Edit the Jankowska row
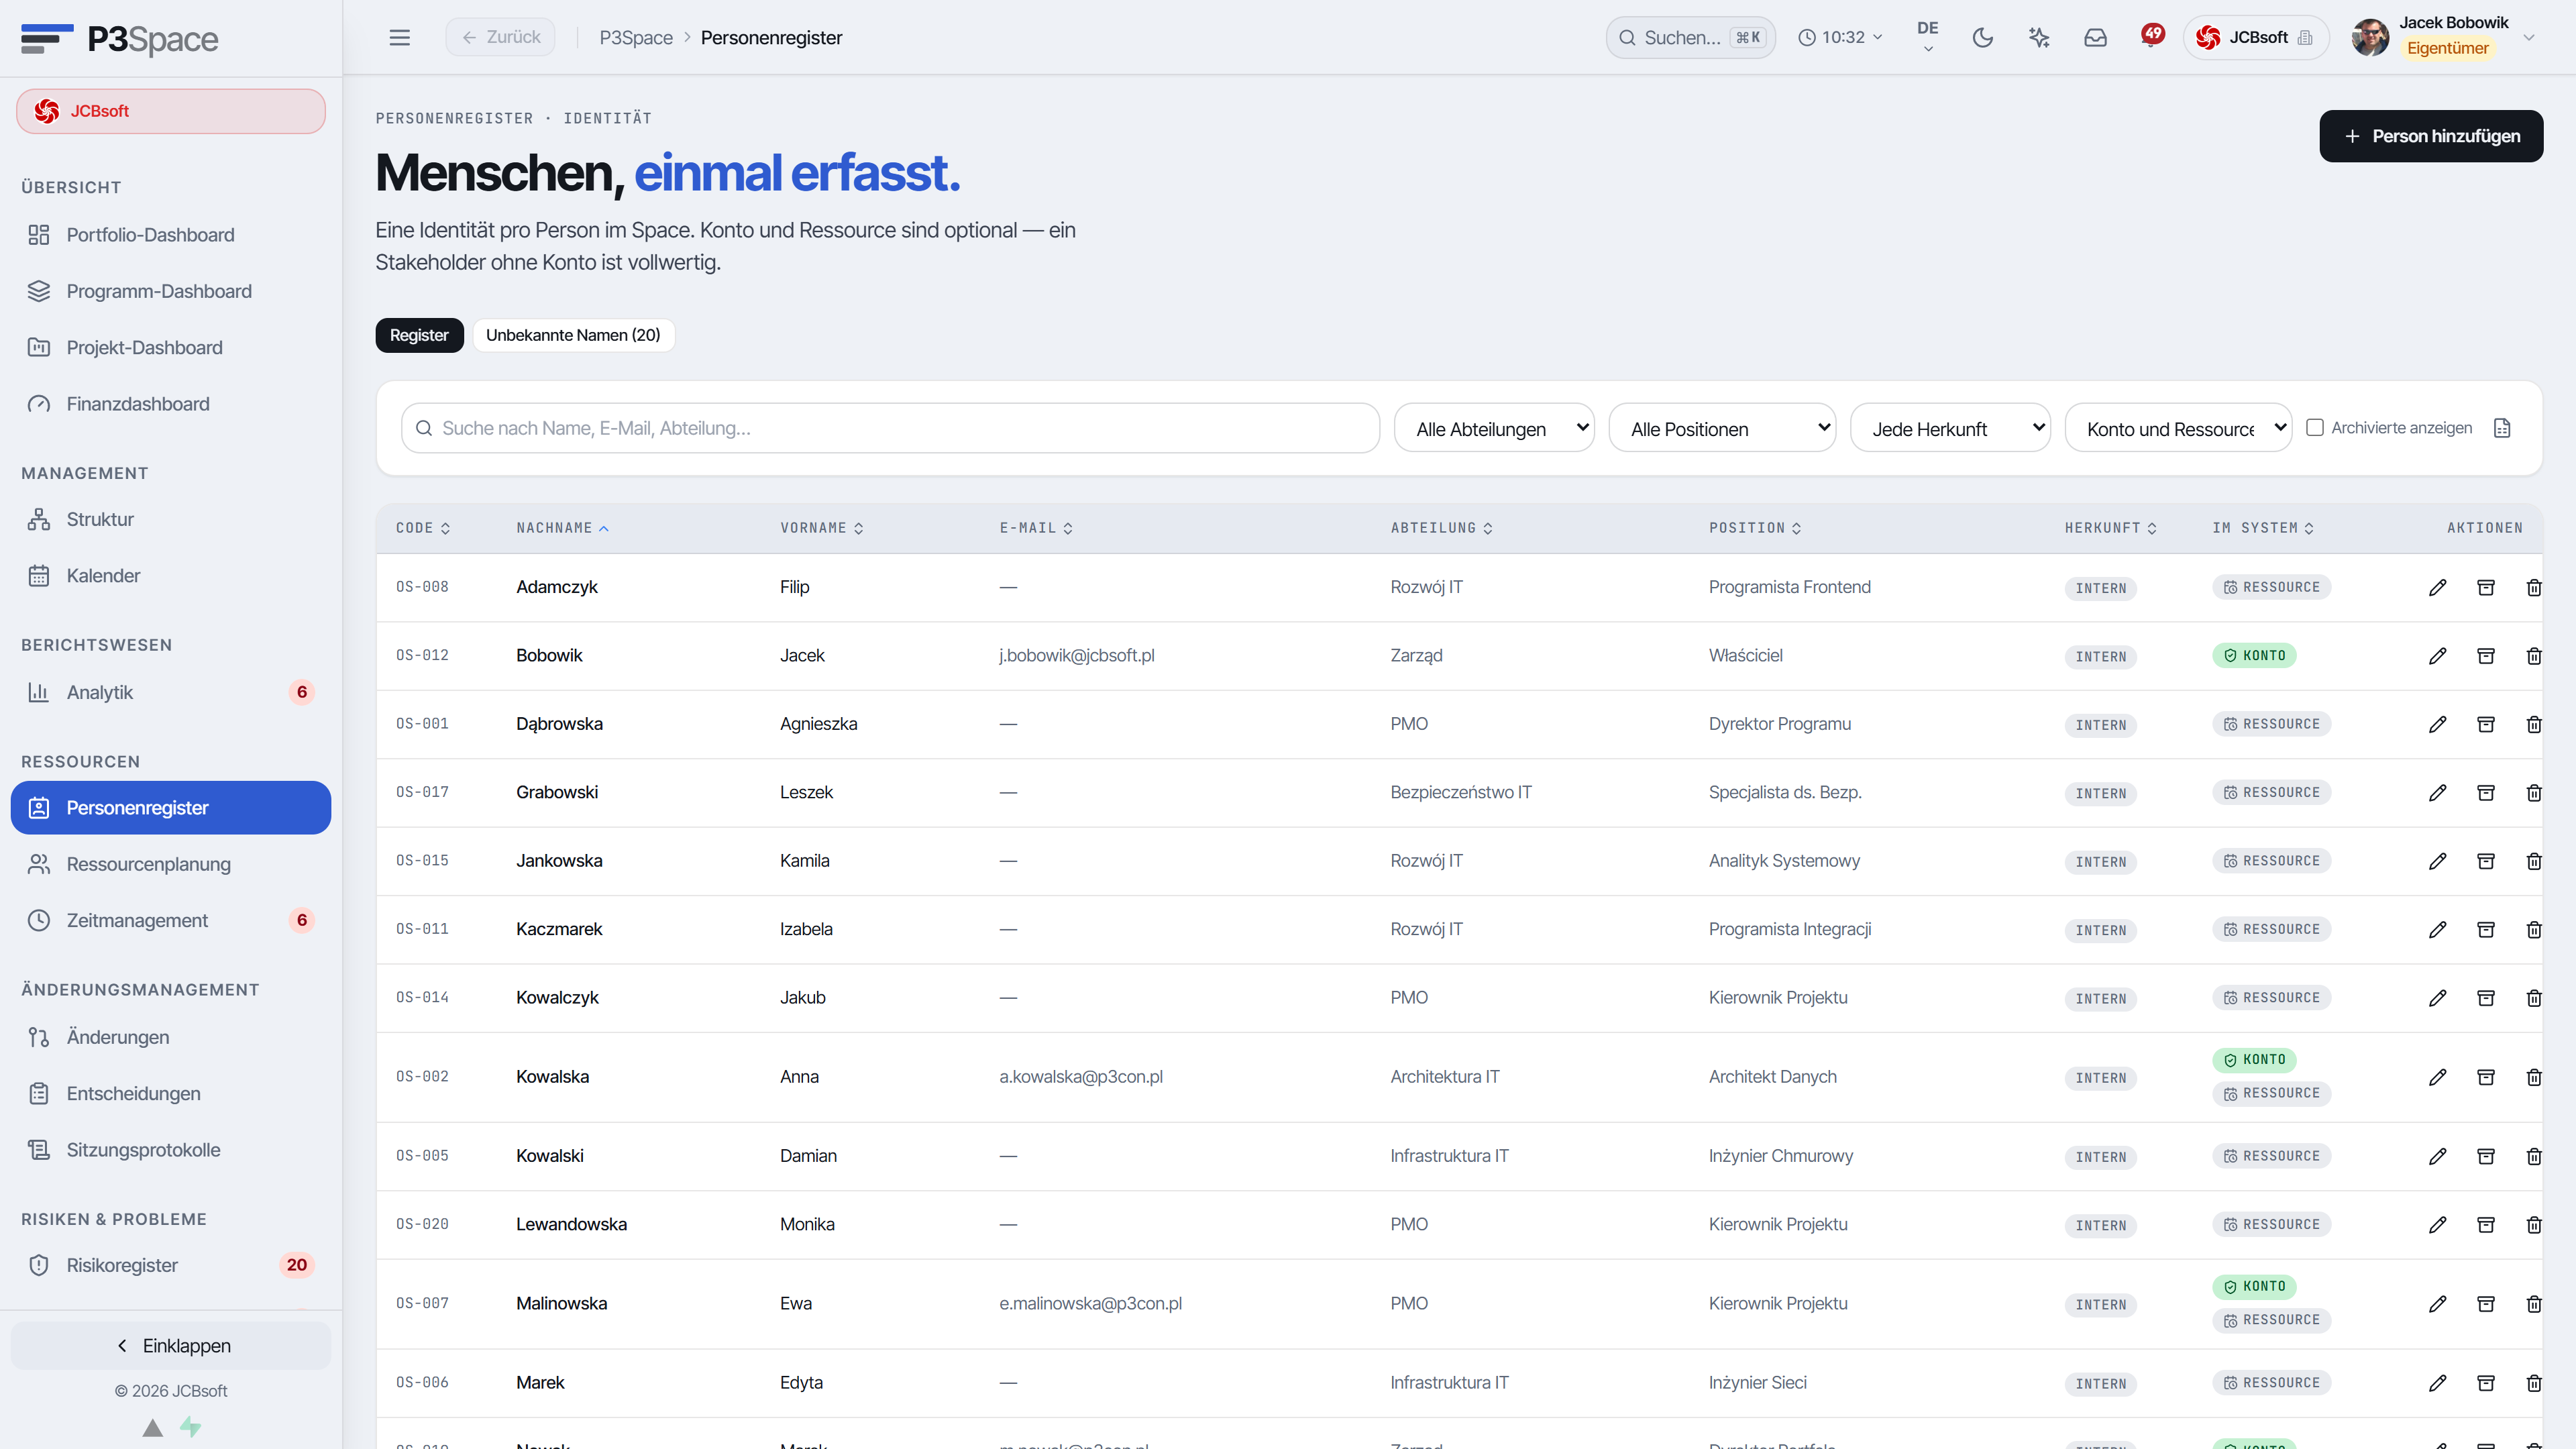2576x1449 pixels. tap(2437, 861)
